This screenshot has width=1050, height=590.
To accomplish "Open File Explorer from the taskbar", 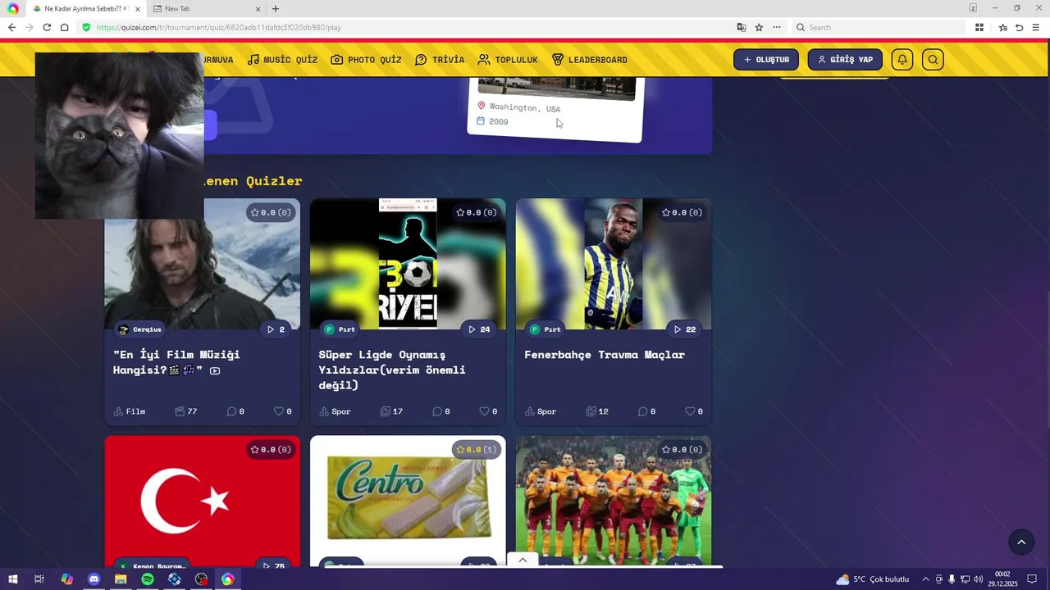I will coord(121,579).
